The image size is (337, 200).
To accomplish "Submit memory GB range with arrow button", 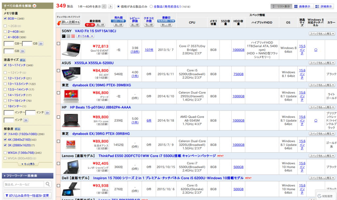I will coord(41,44).
